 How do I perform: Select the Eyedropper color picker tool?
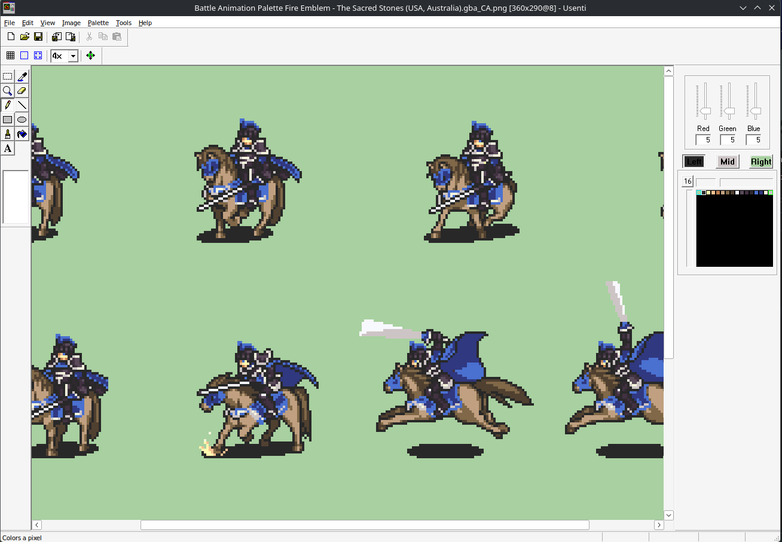tap(22, 76)
